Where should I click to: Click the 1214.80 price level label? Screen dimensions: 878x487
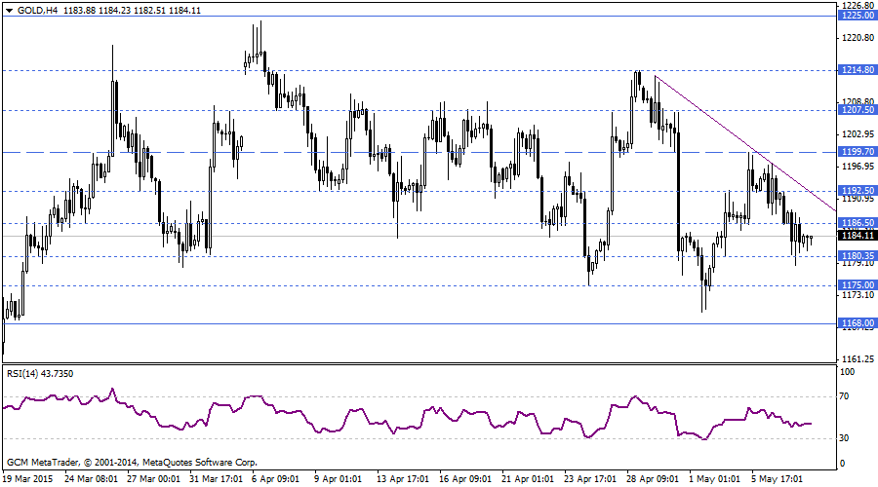pyautogui.click(x=858, y=70)
